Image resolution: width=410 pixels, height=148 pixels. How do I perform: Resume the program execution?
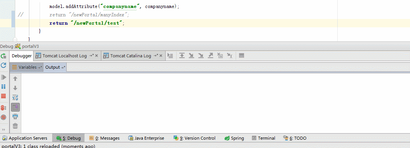point(3,77)
